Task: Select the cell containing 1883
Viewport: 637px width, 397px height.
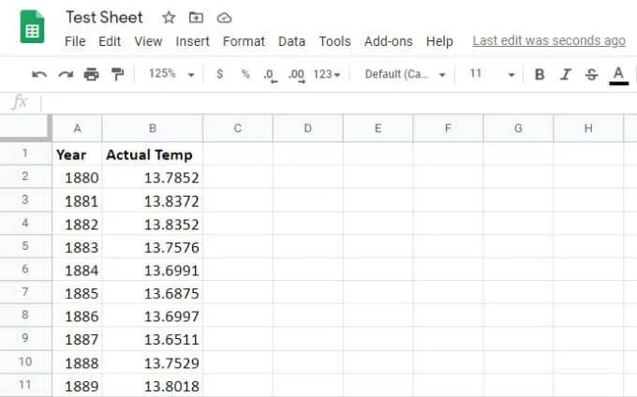Action: (x=77, y=246)
